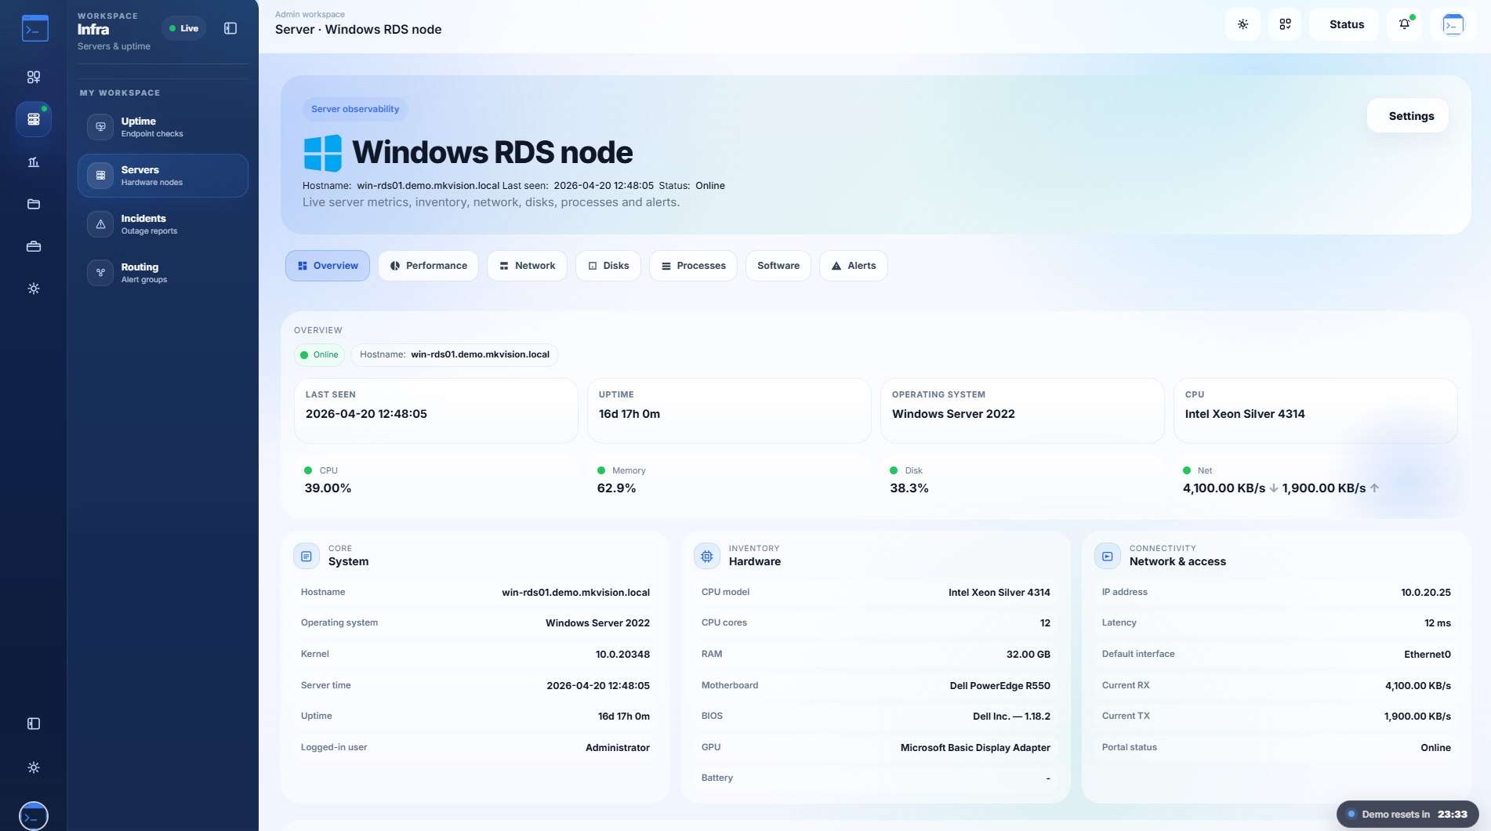This screenshot has width=1491, height=831.
Task: Click the Latency 12 ms value
Action: [1438, 623]
